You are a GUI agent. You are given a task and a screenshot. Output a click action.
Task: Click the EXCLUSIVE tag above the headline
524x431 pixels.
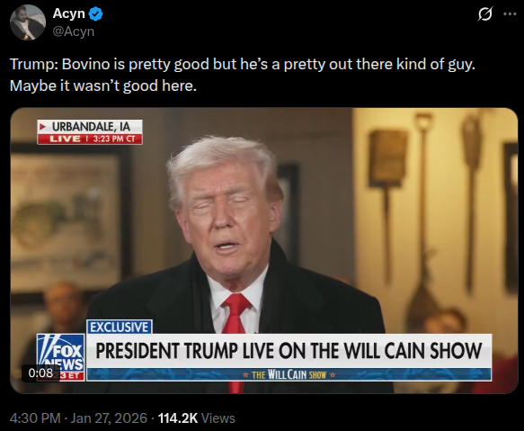[120, 327]
